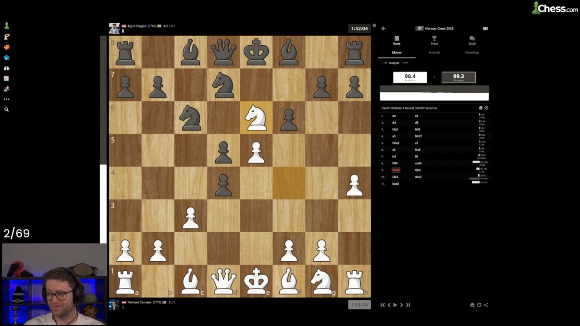Screen dimensions: 580x326
Task: Click the black queen on d8
Action: [x=223, y=52]
